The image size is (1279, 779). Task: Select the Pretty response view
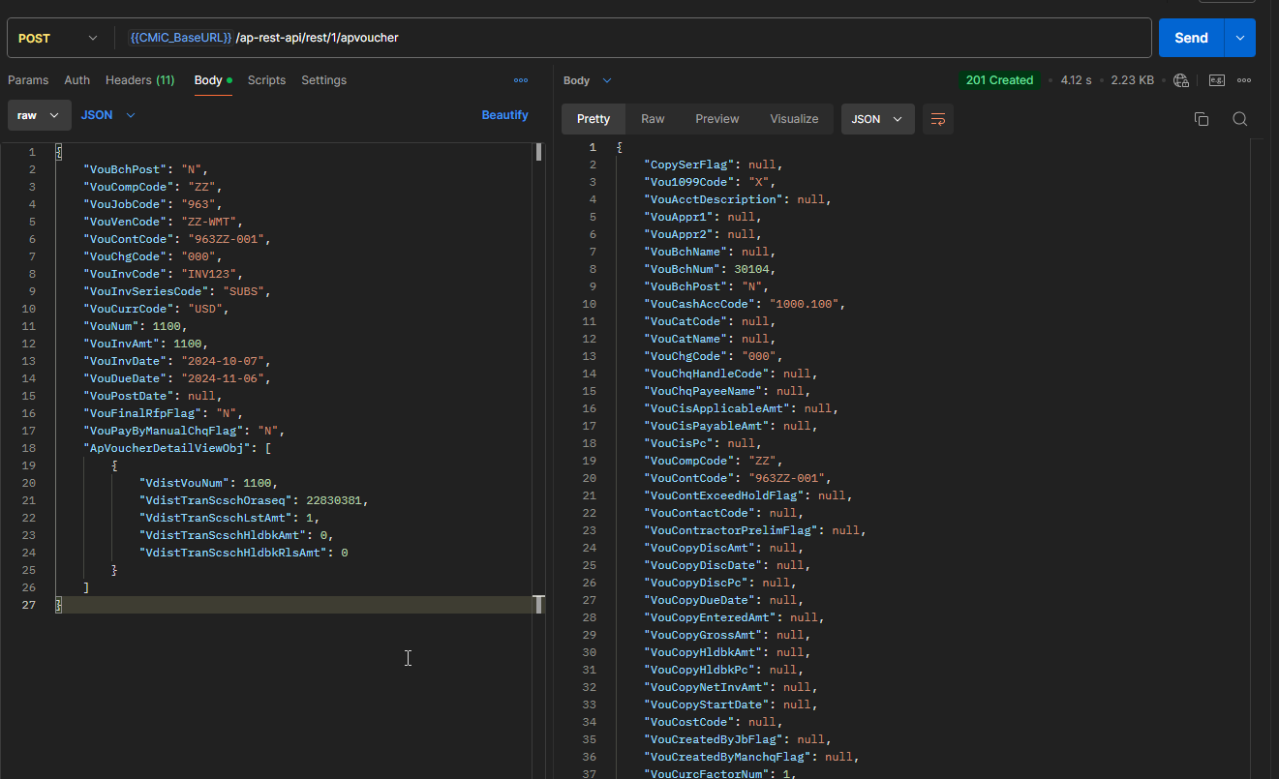coord(594,119)
